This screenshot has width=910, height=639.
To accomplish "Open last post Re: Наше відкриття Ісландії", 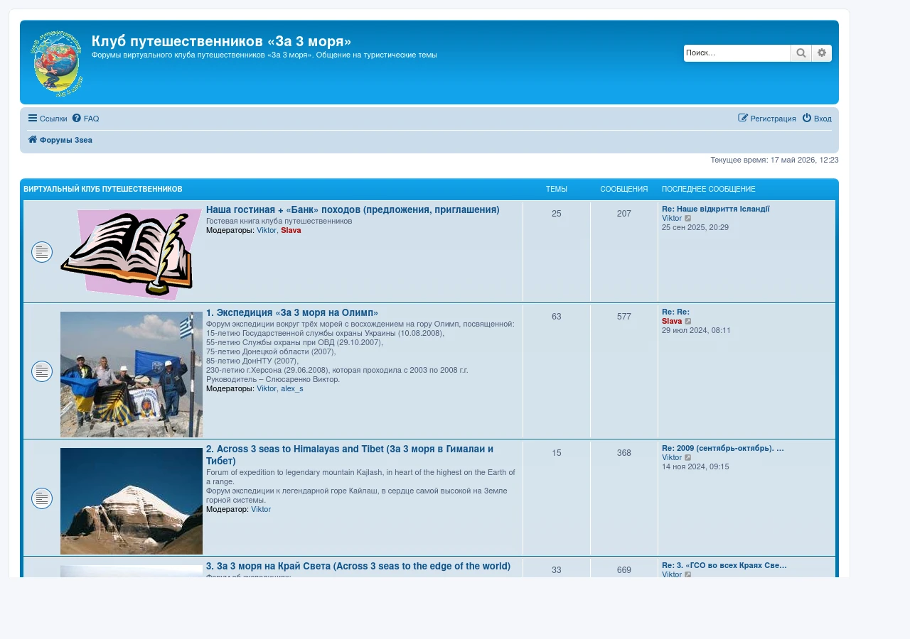I will tap(716, 209).
